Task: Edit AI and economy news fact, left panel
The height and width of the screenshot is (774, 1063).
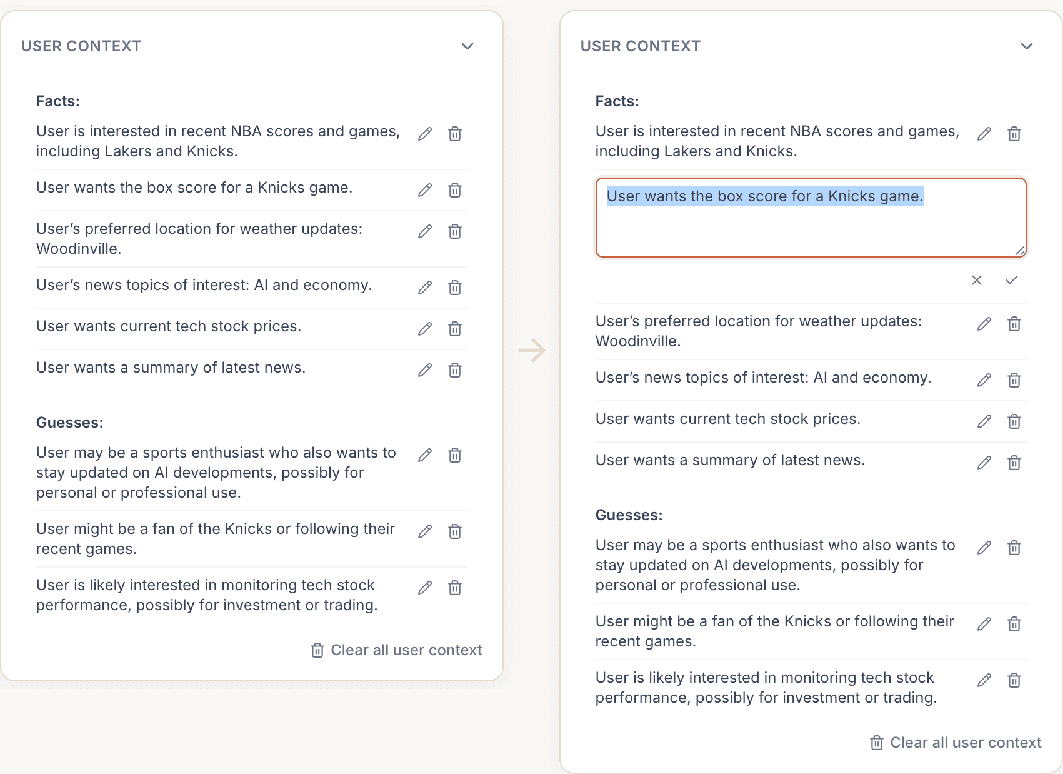Action: click(425, 288)
